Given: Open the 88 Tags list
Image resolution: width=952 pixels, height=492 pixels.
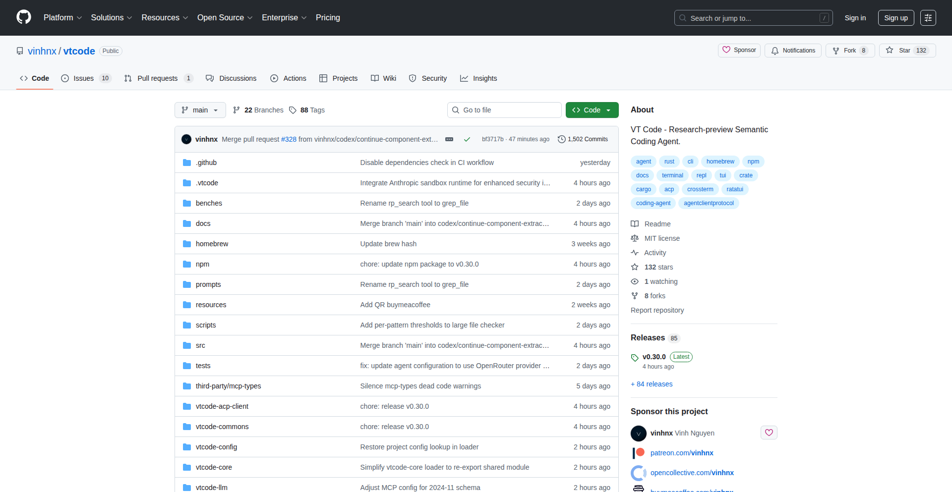Looking at the screenshot, I should 307,110.
